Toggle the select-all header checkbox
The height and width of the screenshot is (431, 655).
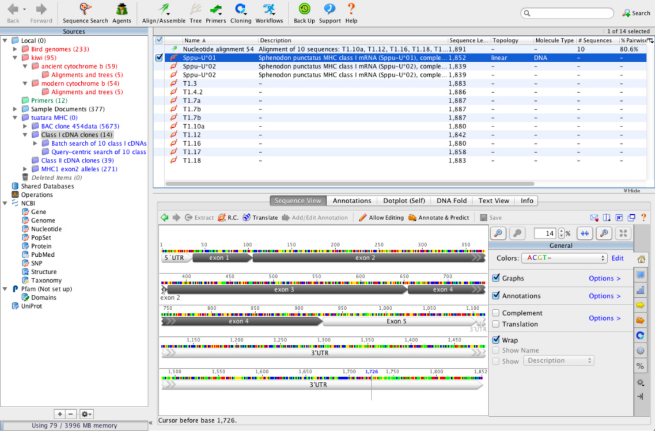point(159,40)
